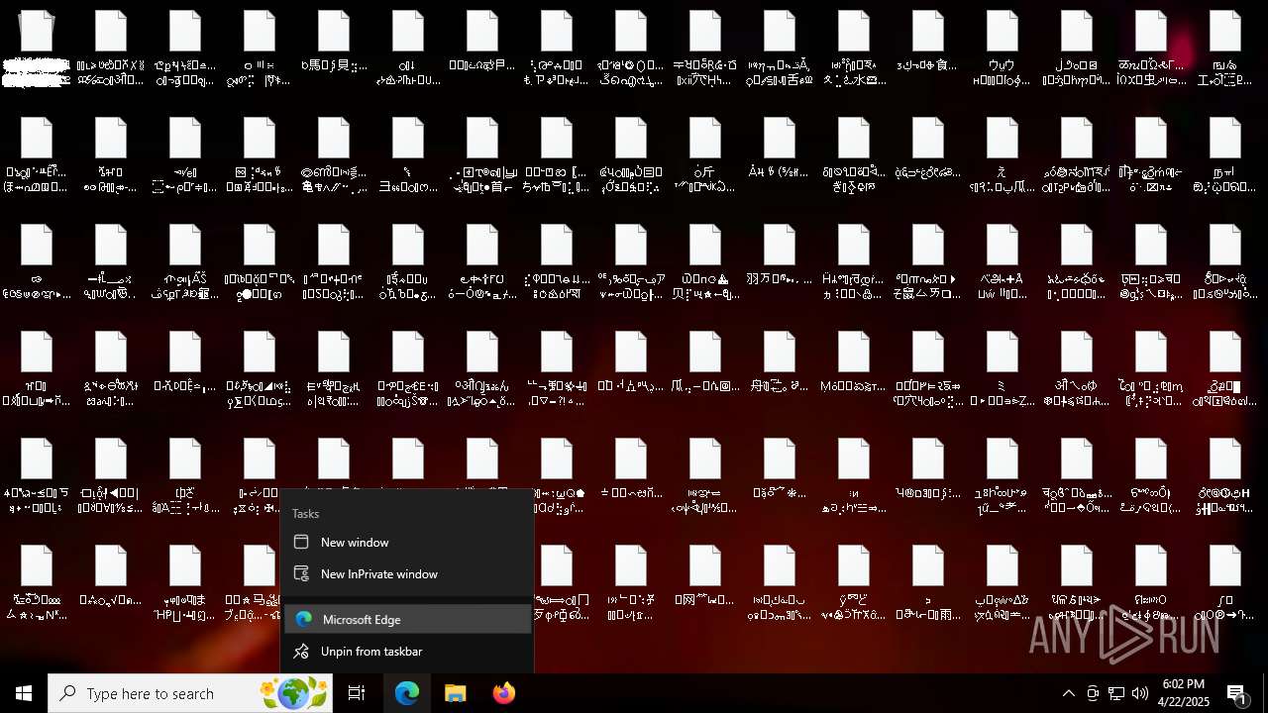Click the Show desktop strip at taskbar end

pos(1265,693)
